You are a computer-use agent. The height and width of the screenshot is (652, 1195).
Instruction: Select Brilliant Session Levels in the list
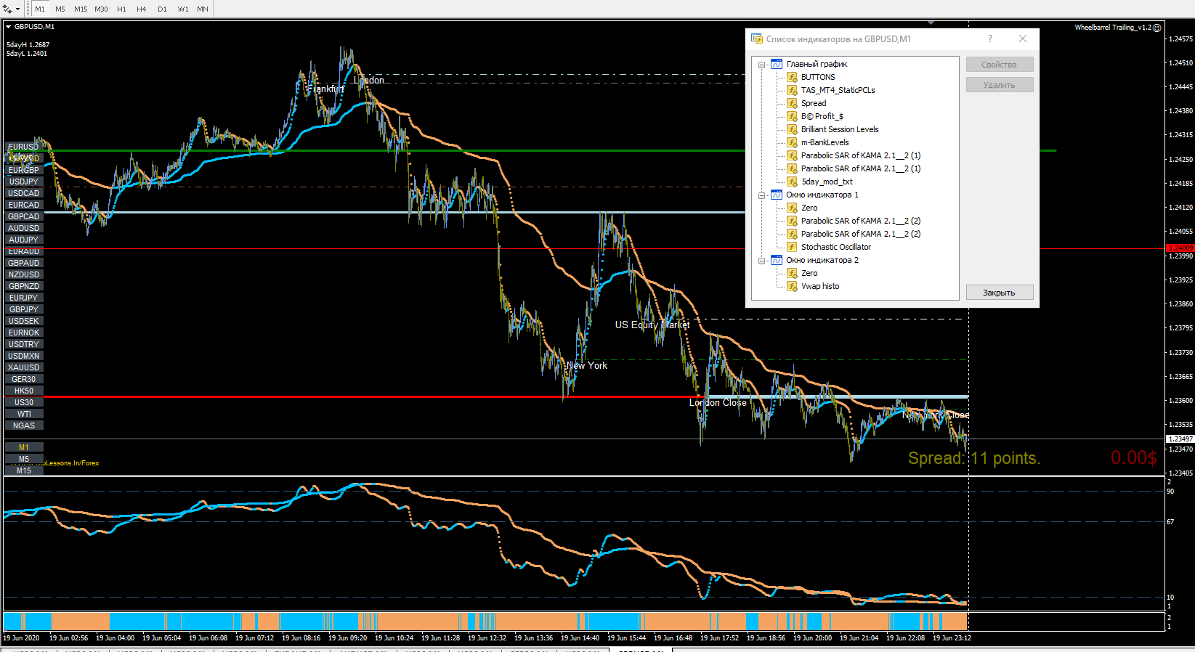tap(840, 129)
